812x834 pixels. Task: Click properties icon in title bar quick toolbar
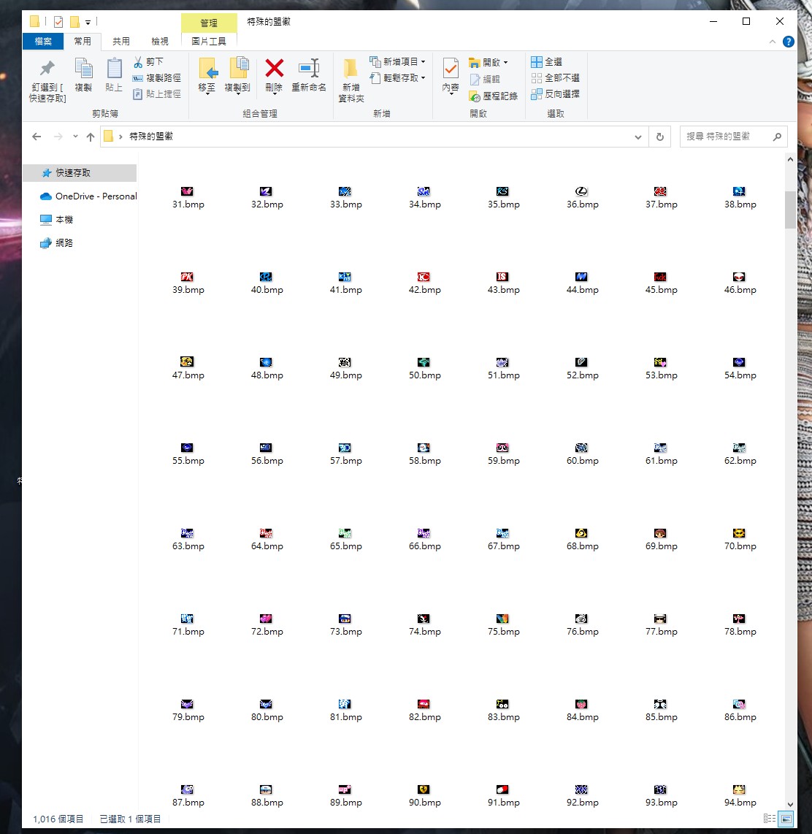58,22
